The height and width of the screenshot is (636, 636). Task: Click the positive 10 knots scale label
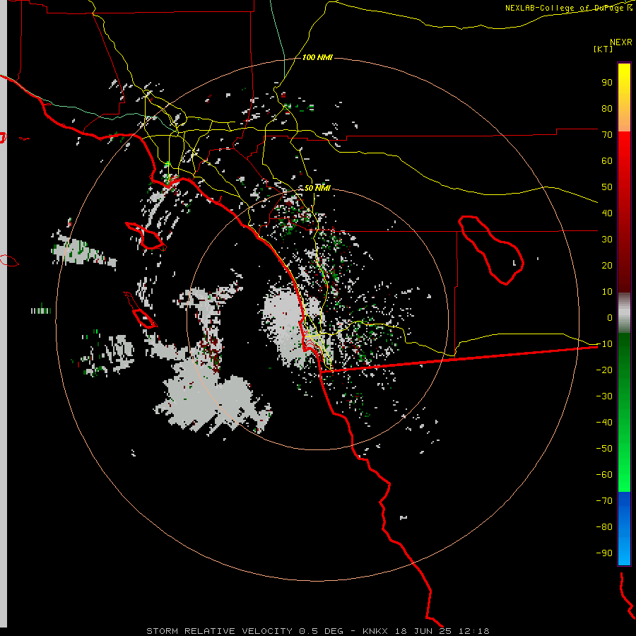607,292
